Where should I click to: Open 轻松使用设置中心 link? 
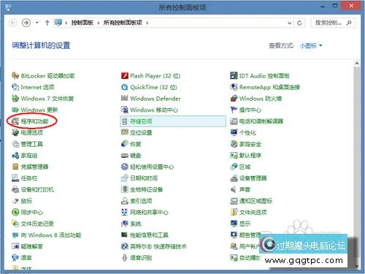click(152, 167)
